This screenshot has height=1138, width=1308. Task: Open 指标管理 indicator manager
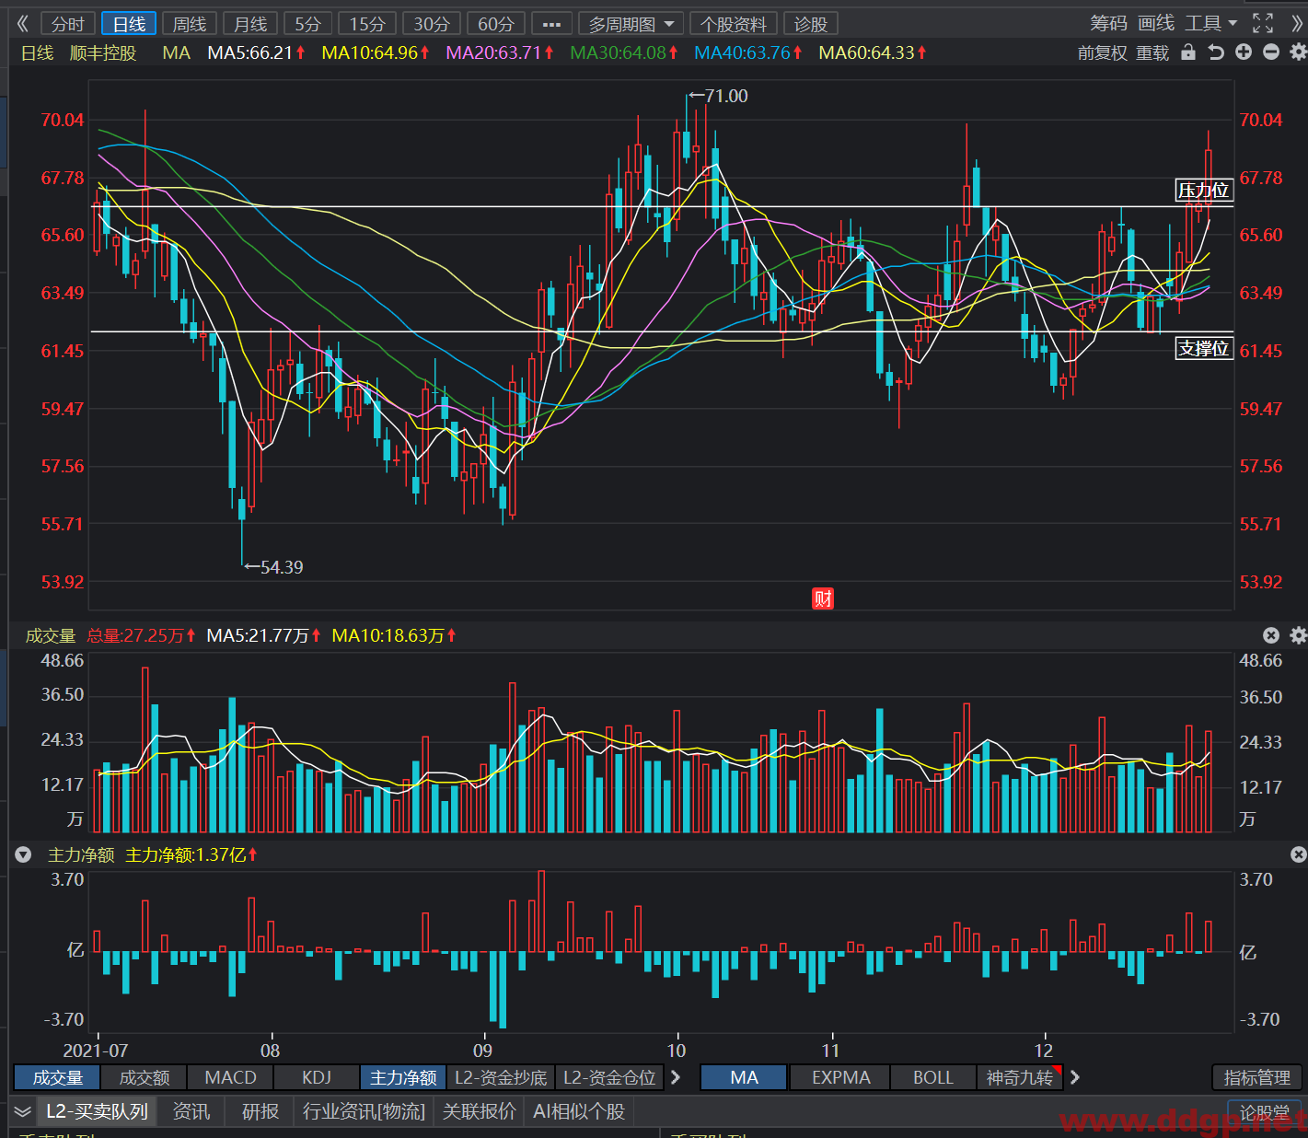pos(1257,1077)
